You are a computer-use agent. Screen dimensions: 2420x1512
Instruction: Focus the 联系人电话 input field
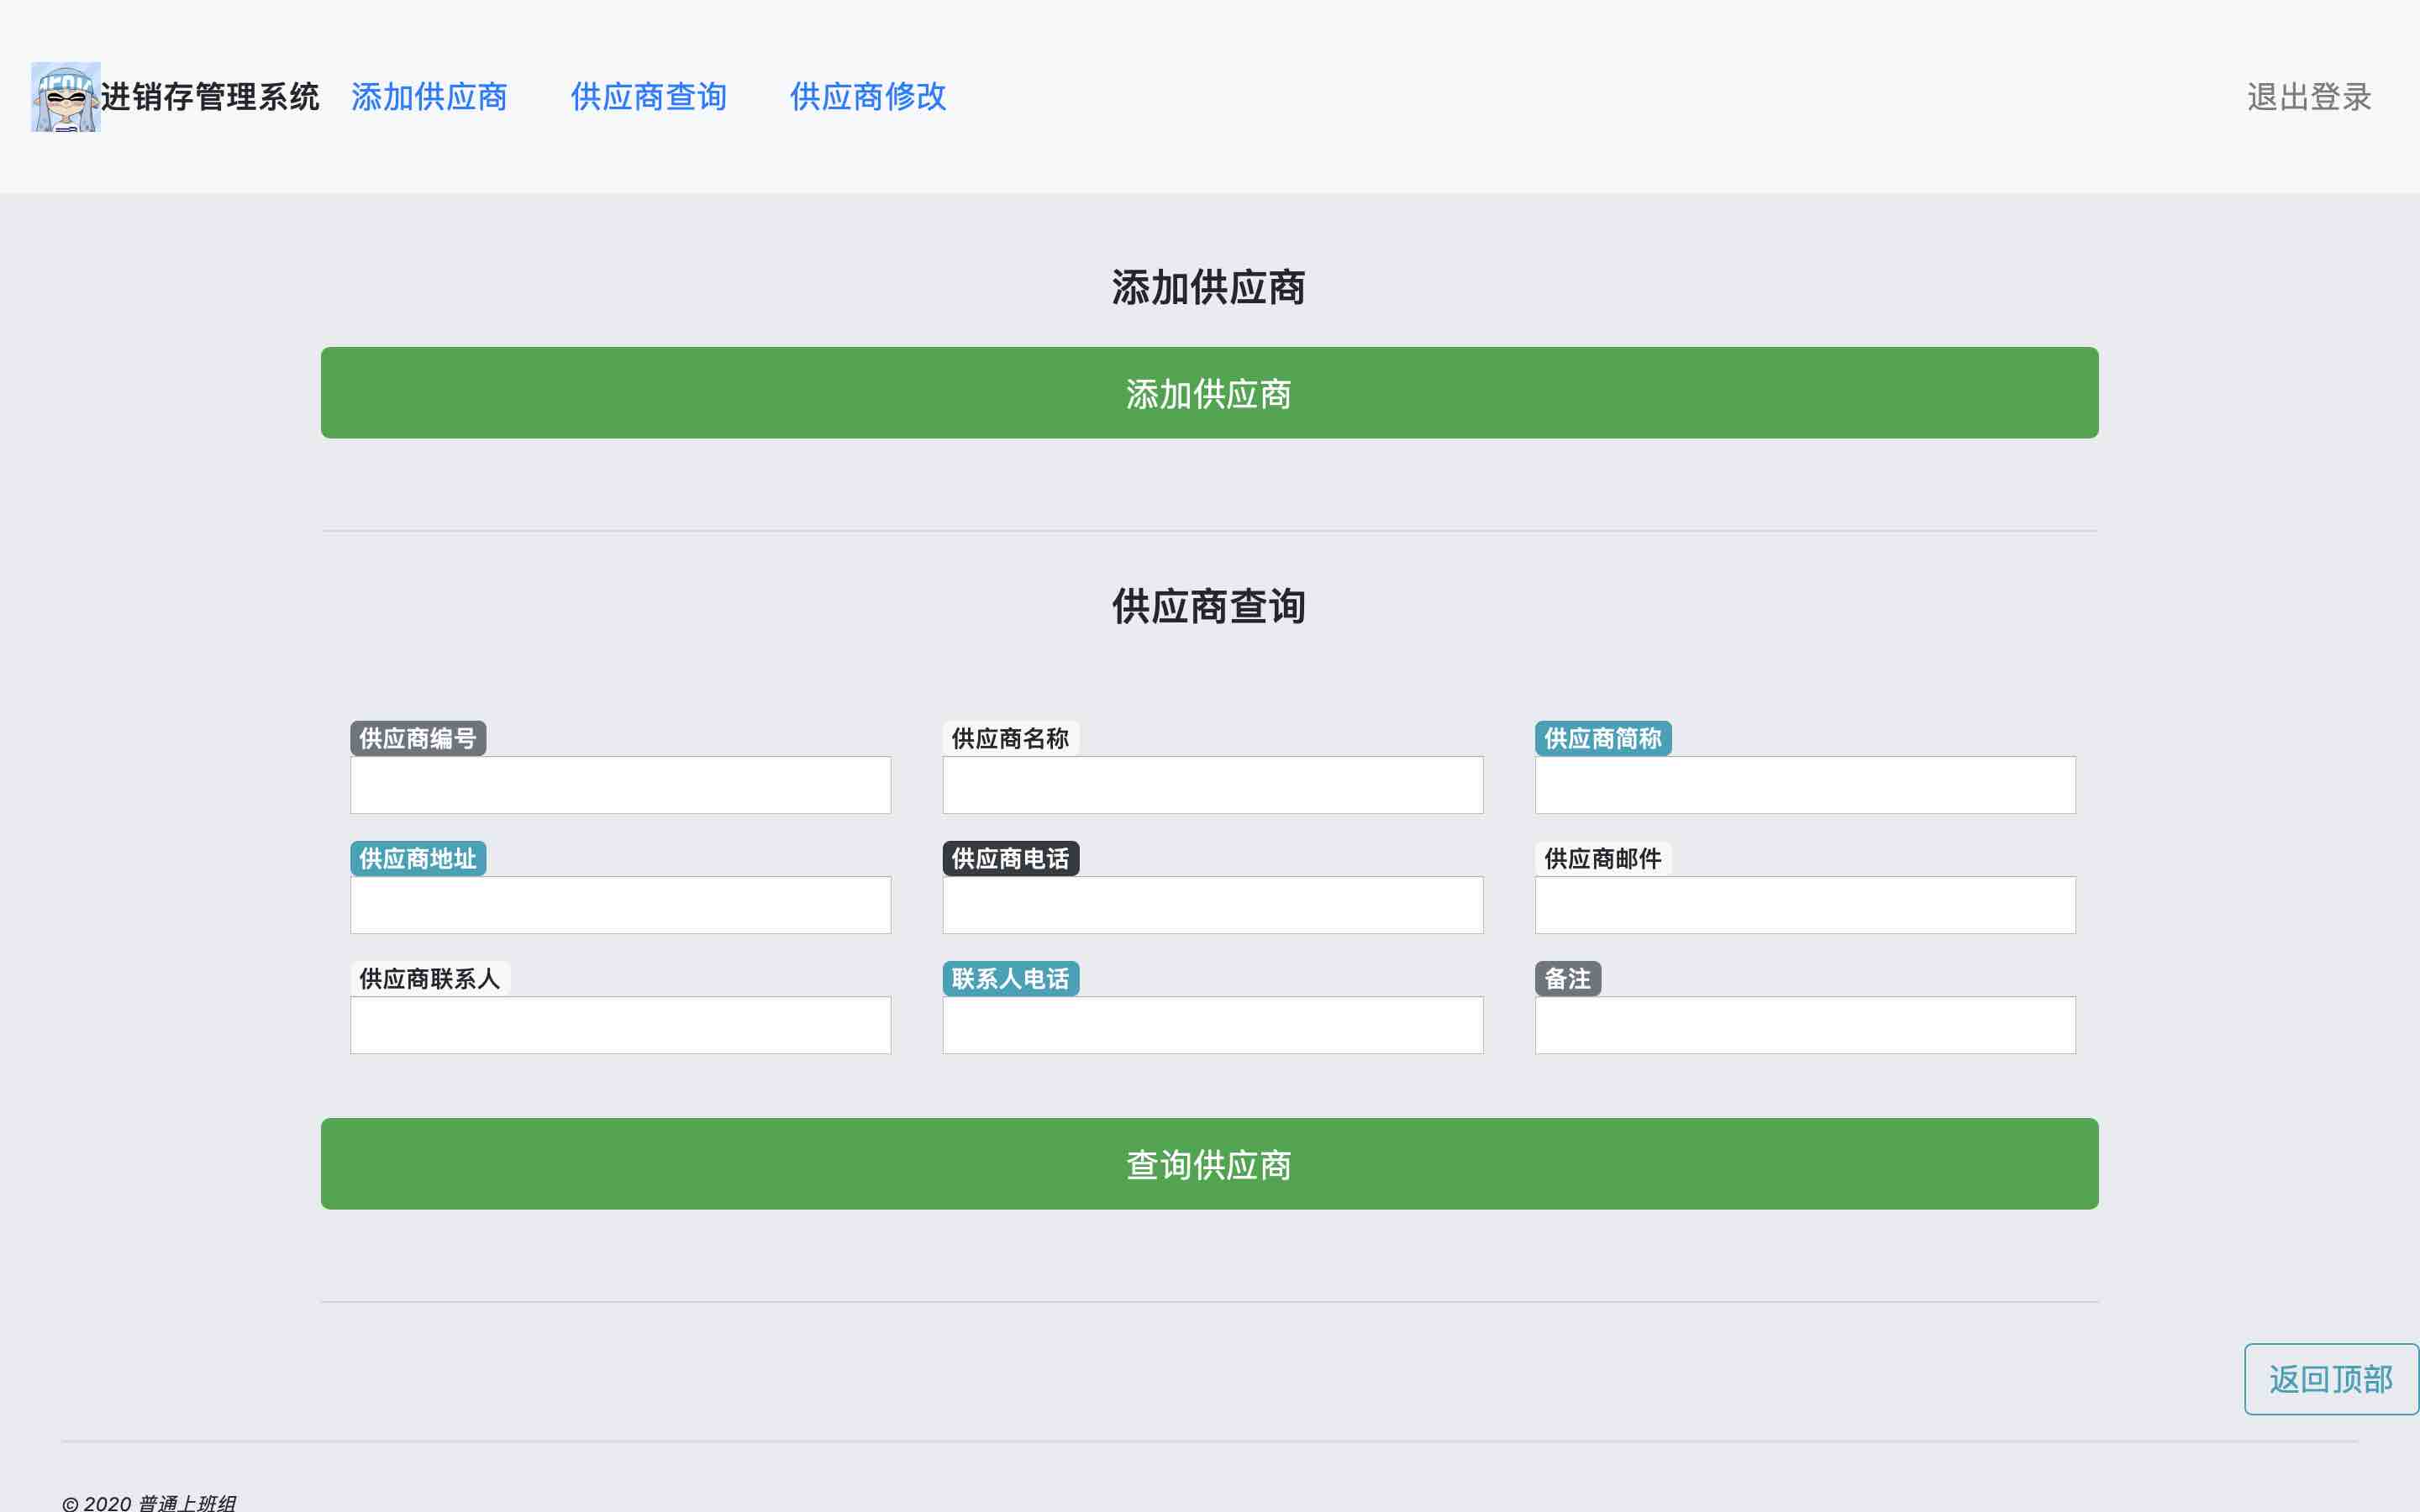click(1212, 1025)
